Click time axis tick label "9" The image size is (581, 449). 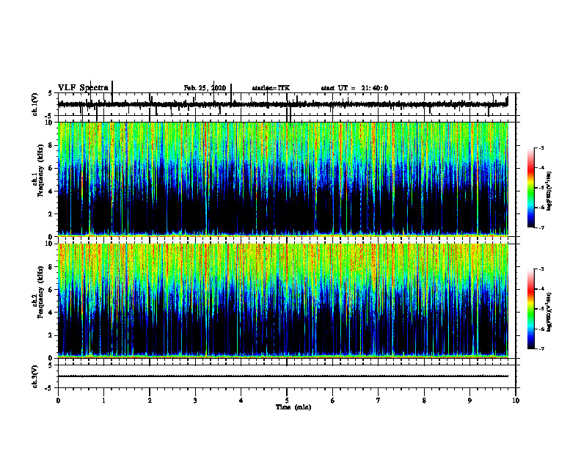(x=469, y=401)
